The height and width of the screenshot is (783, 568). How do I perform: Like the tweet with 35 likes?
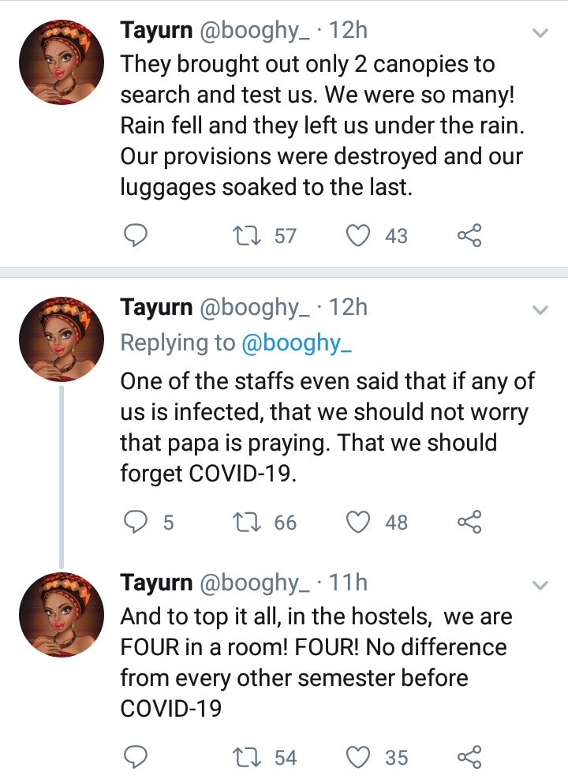[359, 758]
